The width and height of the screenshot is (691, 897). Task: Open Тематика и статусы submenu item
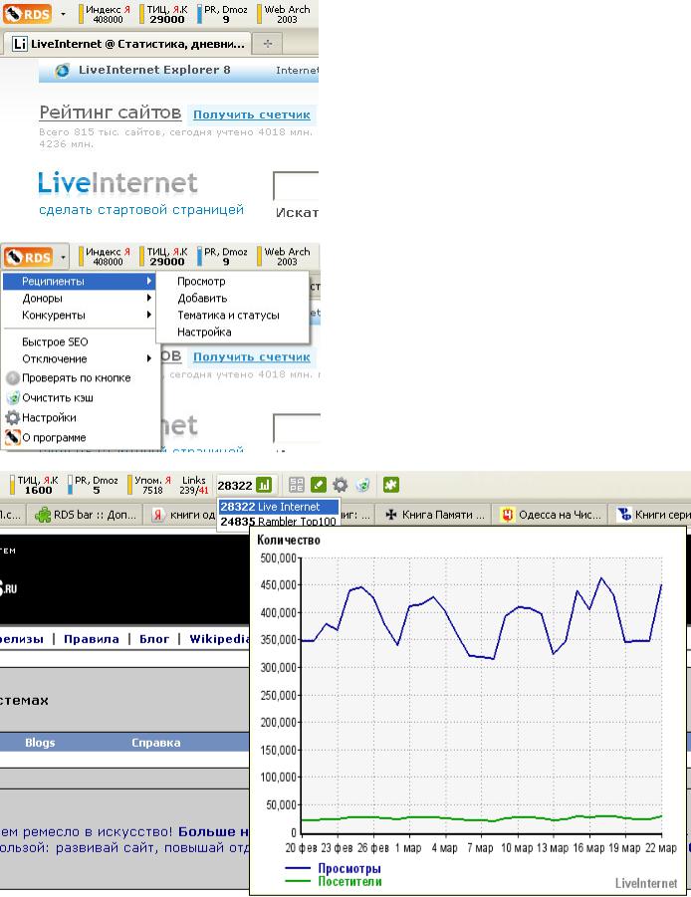[x=228, y=316]
